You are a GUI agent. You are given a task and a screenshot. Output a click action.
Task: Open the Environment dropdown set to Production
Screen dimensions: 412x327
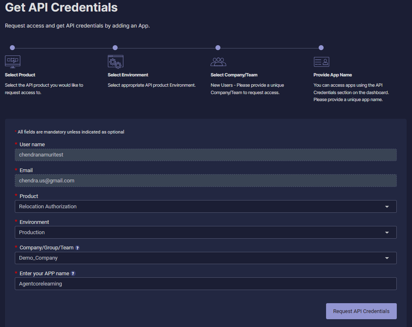[206, 233]
